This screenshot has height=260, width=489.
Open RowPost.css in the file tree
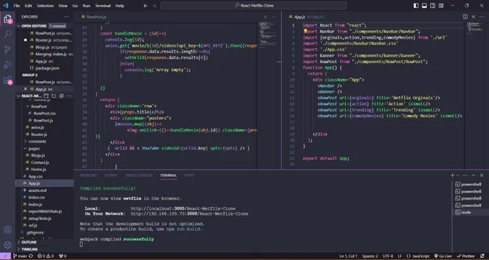pos(45,113)
